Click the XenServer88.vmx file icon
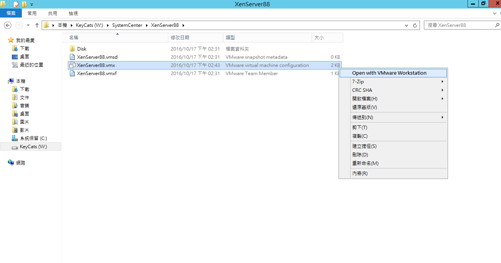Screen dimensions: 501x263 point(72,65)
